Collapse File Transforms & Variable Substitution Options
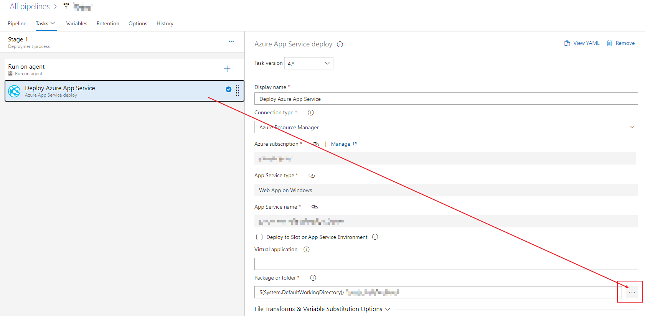 click(x=322, y=309)
